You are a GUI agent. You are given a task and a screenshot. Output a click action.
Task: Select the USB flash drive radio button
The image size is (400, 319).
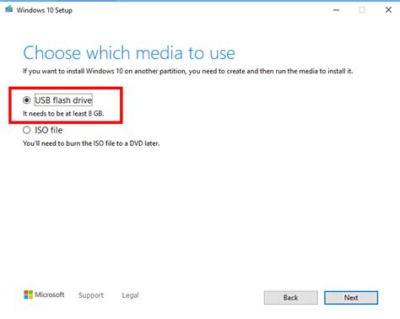pos(27,100)
